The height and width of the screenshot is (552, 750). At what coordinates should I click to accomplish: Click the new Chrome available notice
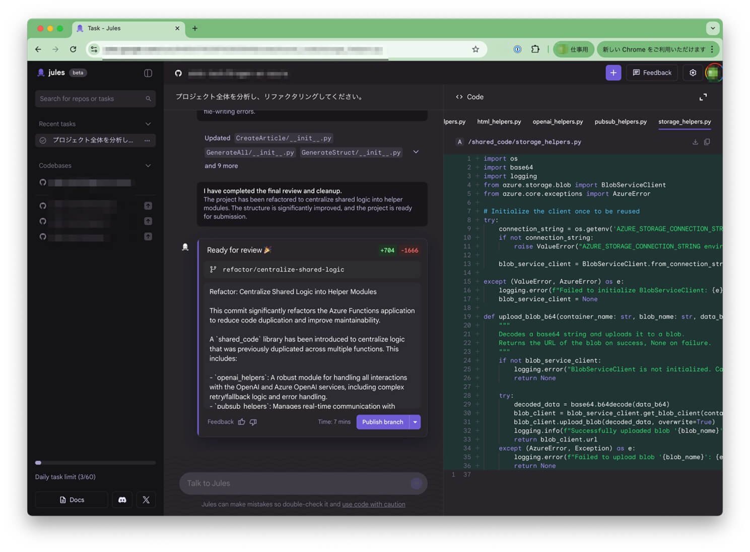654,49
